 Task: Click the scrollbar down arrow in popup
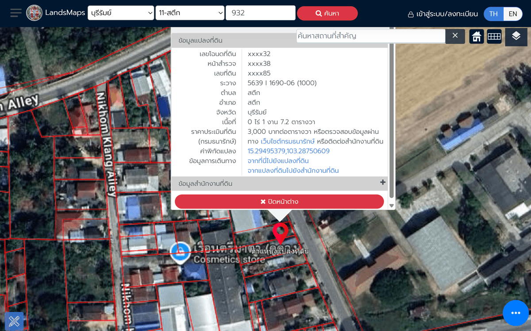(391, 206)
